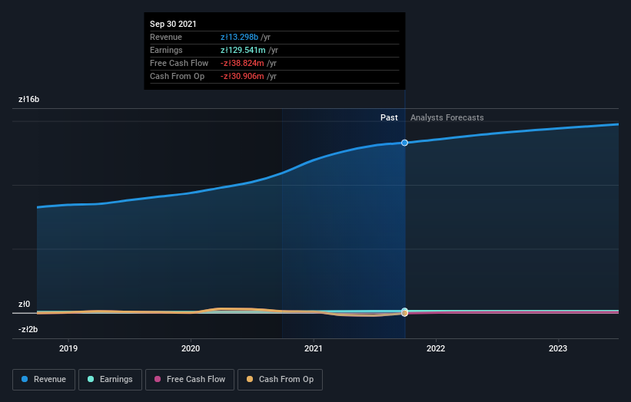Click the Cash From Op marker at Sep 2021
The image size is (631, 402).
[x=404, y=313]
